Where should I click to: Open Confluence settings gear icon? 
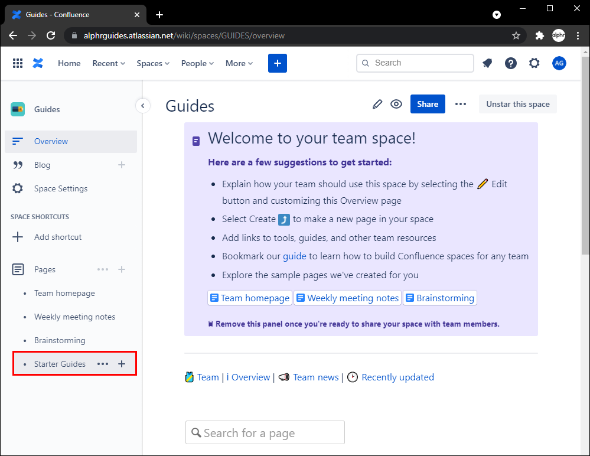click(x=534, y=63)
